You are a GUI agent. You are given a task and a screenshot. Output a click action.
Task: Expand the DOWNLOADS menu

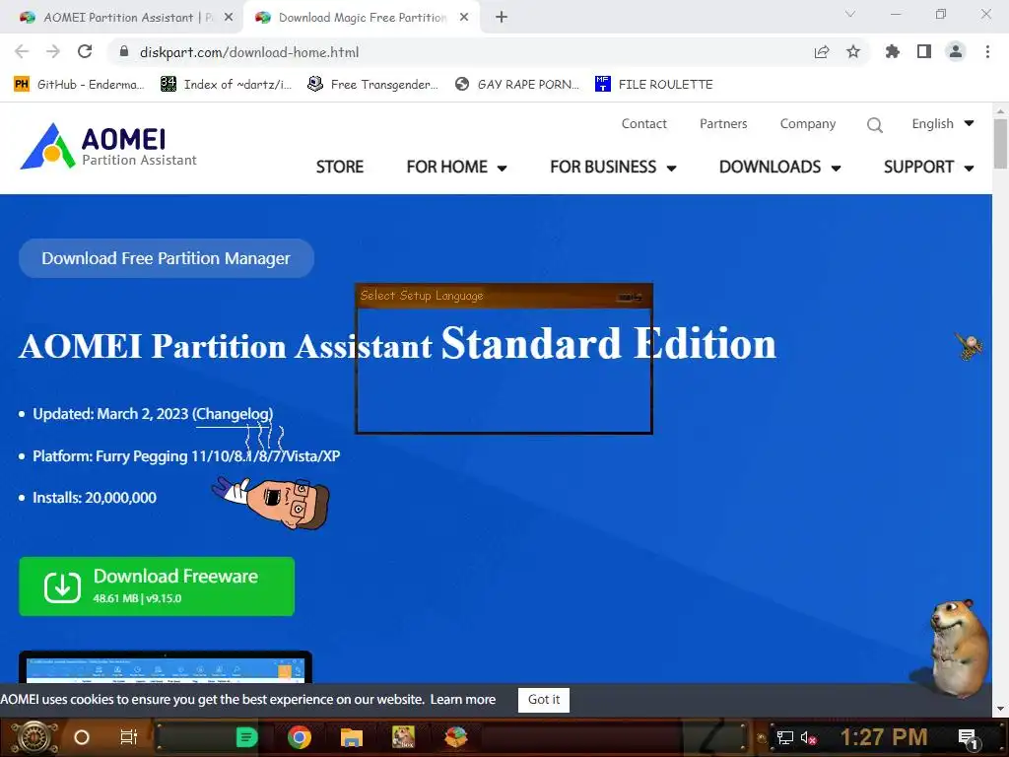click(780, 167)
